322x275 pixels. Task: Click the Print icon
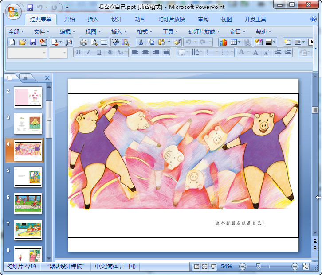pyautogui.click(x=83, y=42)
